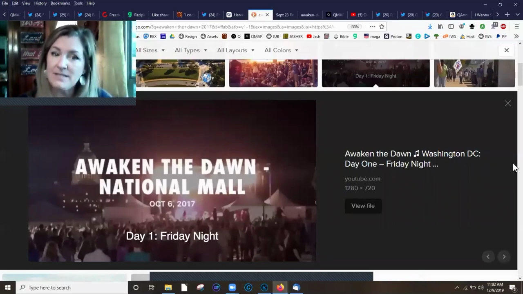The width and height of the screenshot is (523, 294).
Task: Open the Bookmarks menu
Action: point(60,3)
